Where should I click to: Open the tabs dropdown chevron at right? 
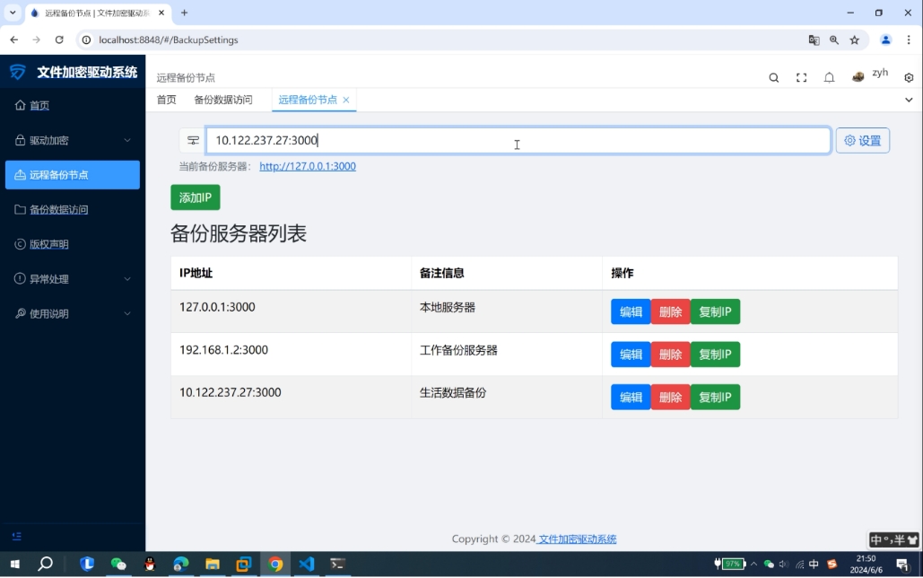908,100
